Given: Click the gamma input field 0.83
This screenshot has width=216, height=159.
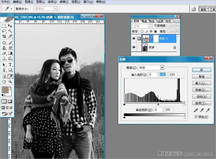Looking at the screenshot, I should point(162,74).
